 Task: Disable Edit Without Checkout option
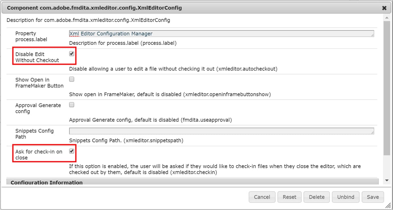point(71,53)
